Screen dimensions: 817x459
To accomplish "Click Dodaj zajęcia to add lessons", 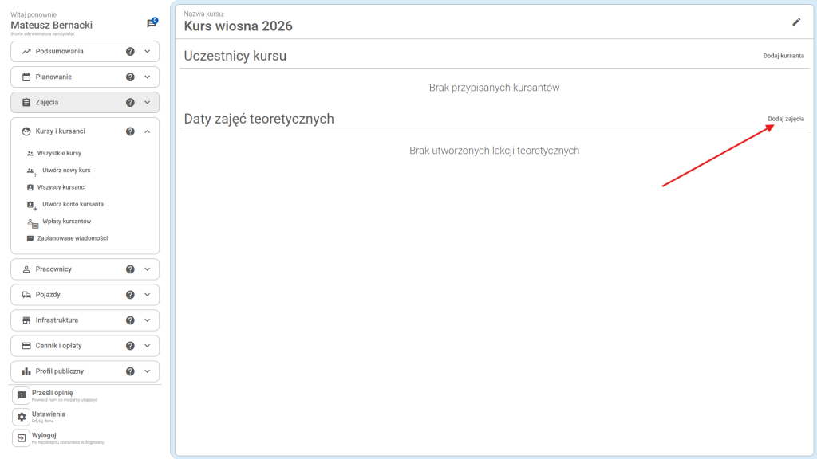I will pyautogui.click(x=785, y=119).
